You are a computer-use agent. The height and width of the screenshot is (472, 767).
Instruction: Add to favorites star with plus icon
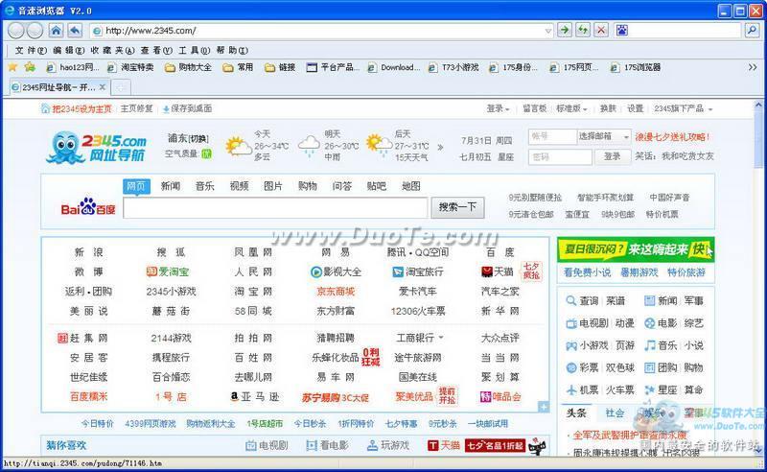[x=30, y=67]
